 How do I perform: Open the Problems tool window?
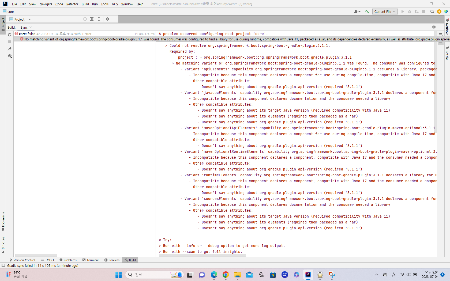coord(68,260)
